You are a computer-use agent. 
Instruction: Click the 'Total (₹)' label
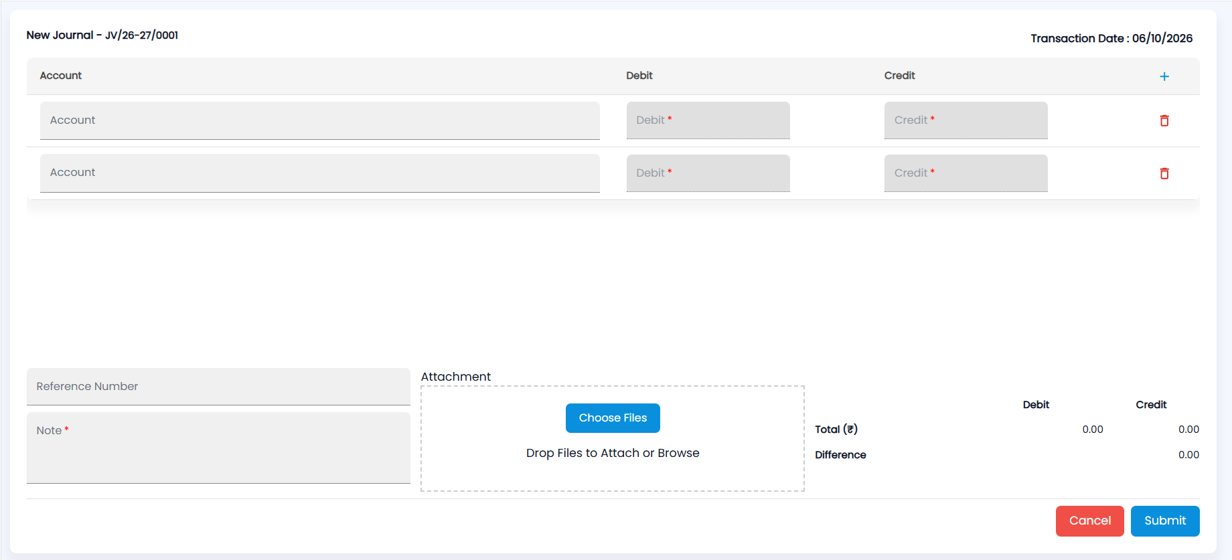point(836,430)
